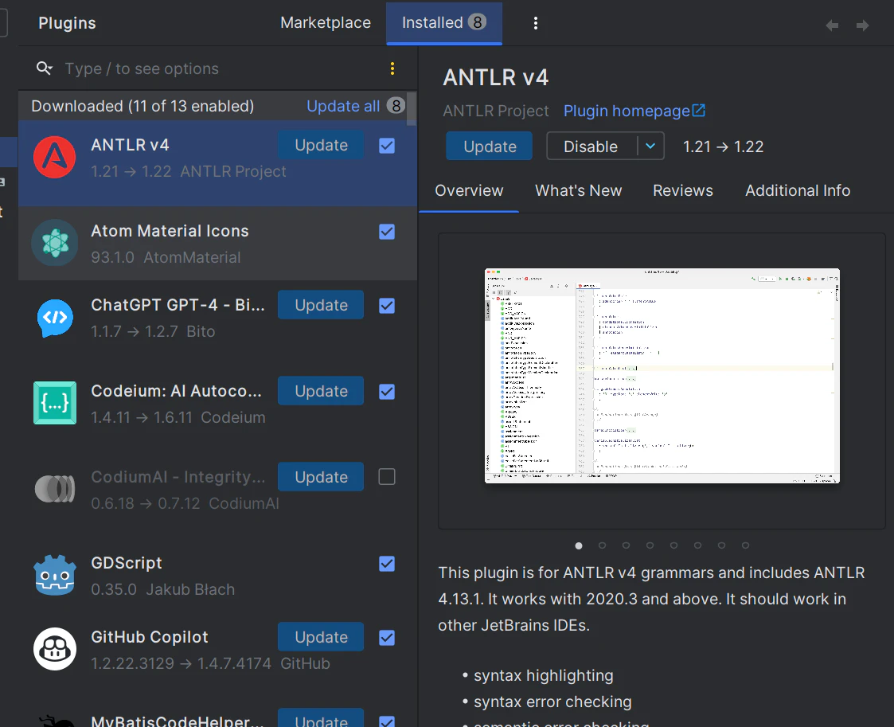The height and width of the screenshot is (727, 894).
Task: Click the ChatGPT GPT-4 Bito icon
Action: [x=55, y=318]
